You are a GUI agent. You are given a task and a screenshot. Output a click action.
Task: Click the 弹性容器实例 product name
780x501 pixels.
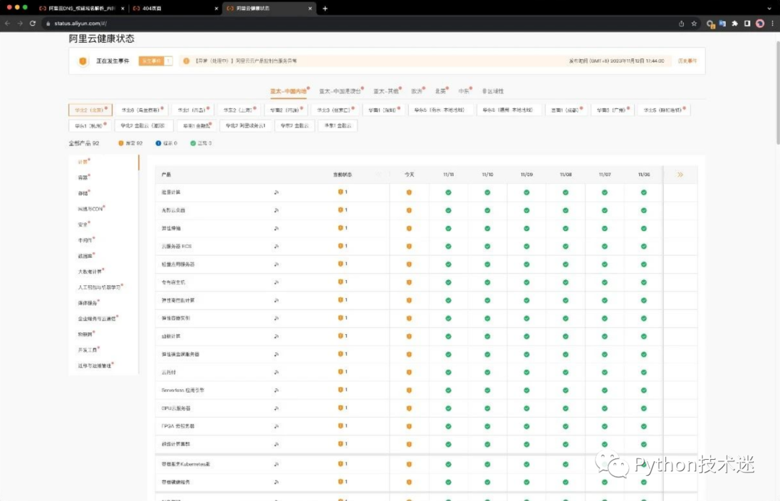point(175,318)
